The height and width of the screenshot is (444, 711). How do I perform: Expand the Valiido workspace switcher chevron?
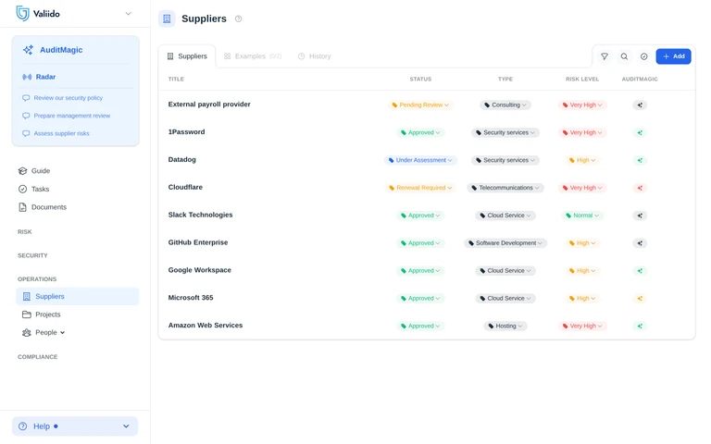point(129,14)
